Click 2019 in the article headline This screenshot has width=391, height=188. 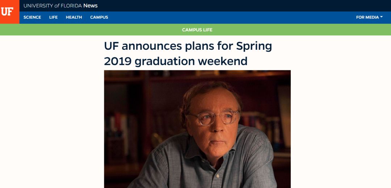pos(118,61)
